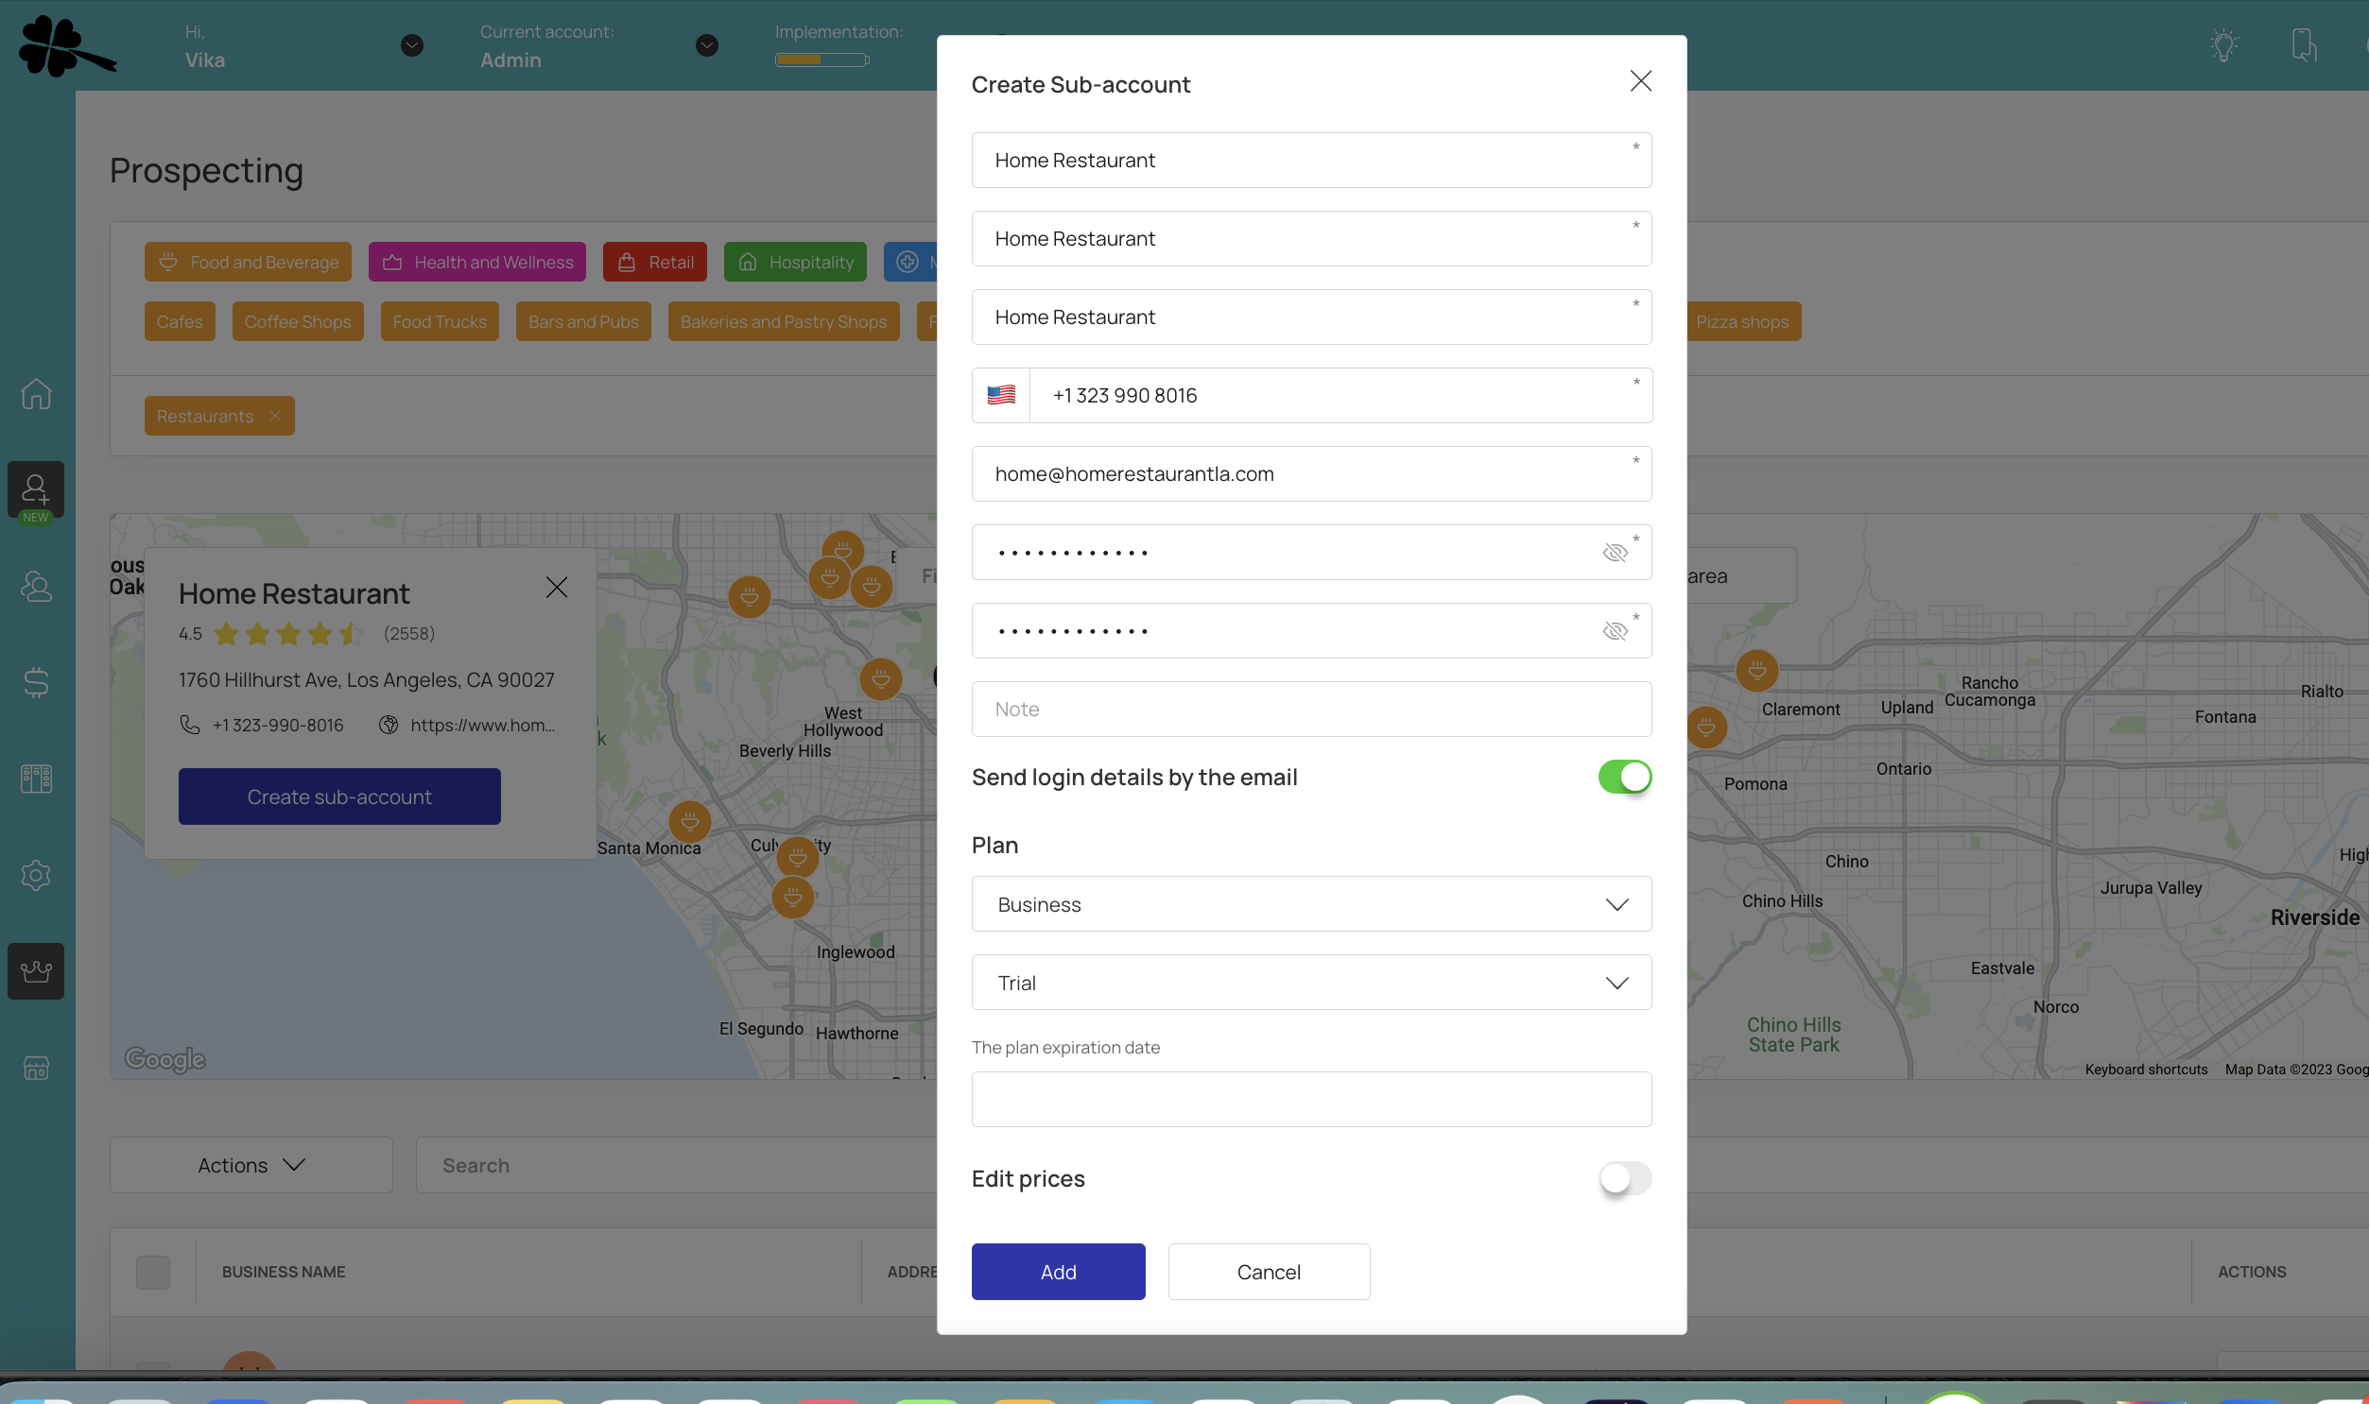Enable the Edit prices toggle
The image size is (2369, 1404).
1624,1178
